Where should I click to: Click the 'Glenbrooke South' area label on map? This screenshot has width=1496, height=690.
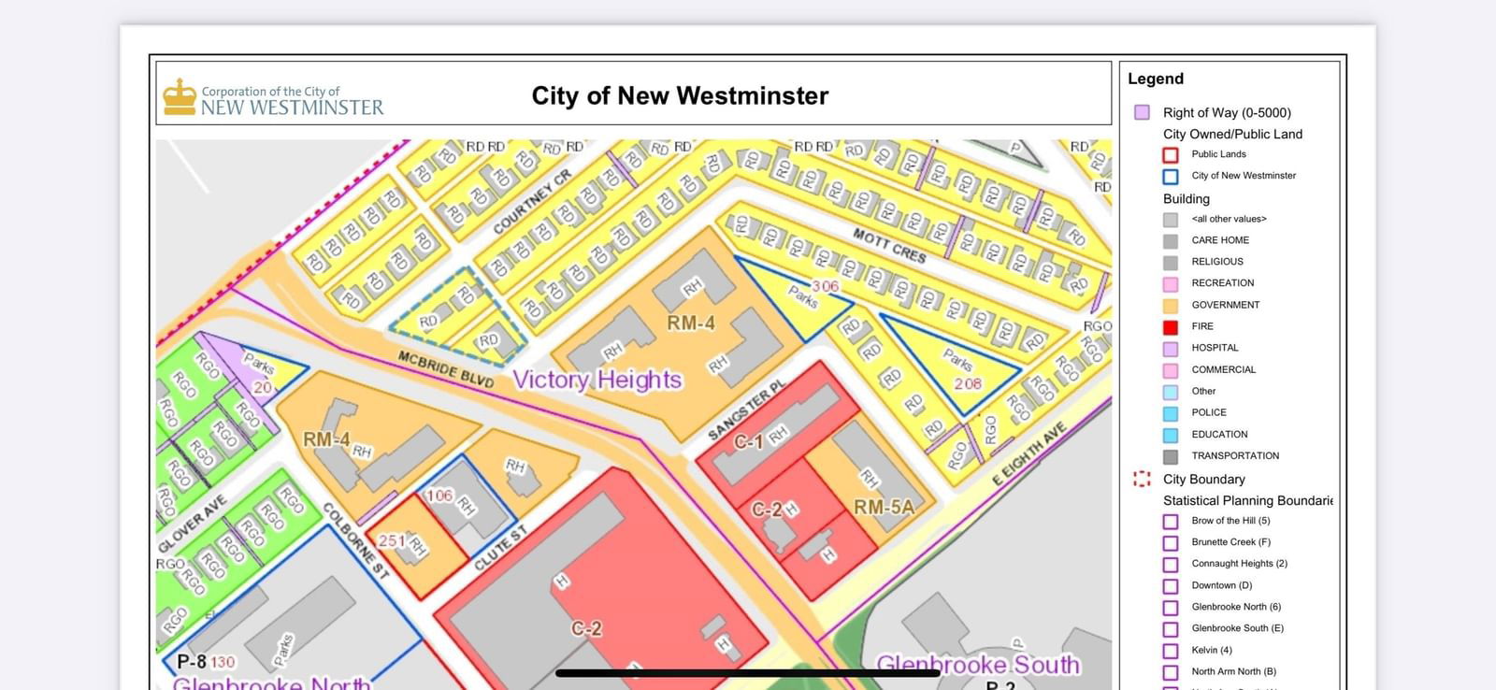(978, 665)
